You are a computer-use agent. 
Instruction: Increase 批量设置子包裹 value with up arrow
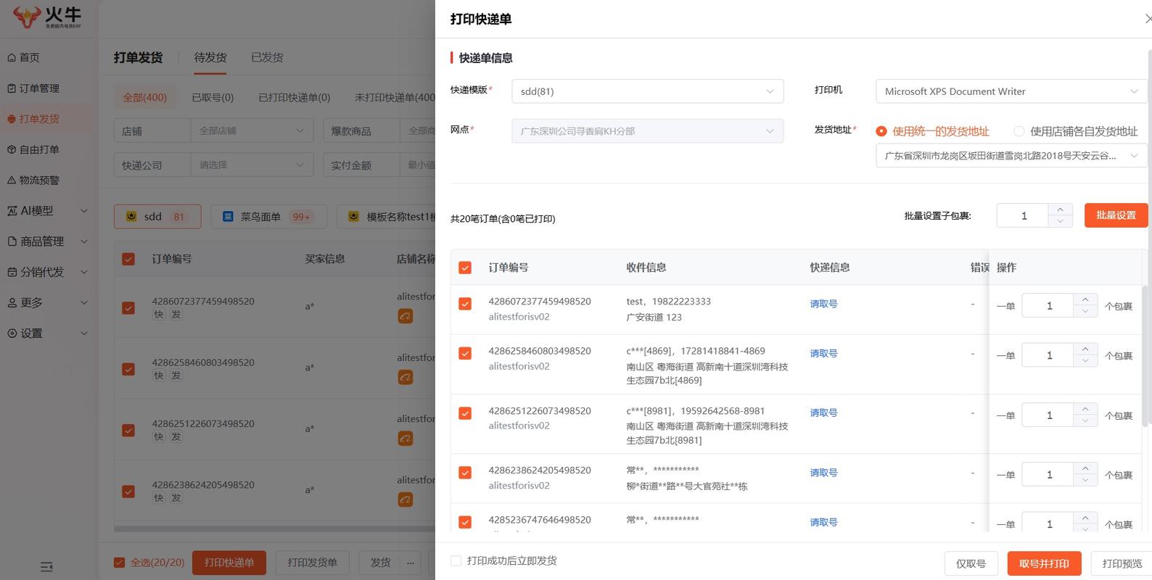(x=1060, y=210)
